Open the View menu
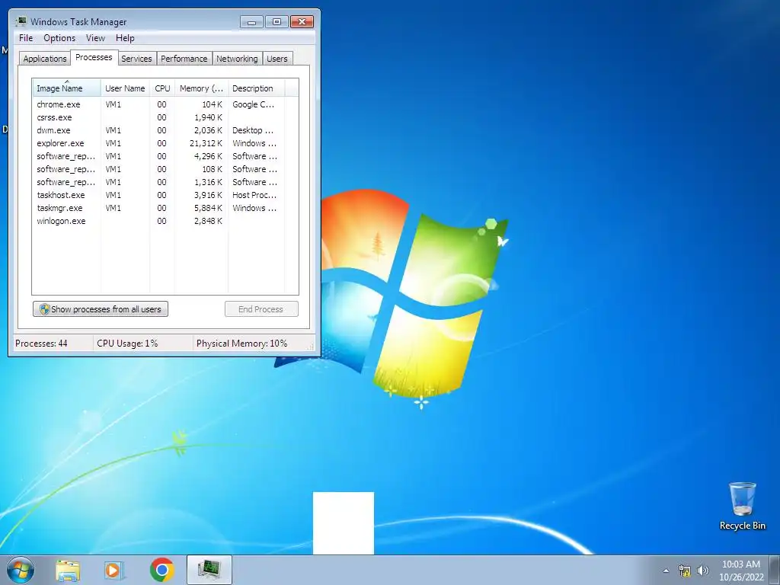Viewport: 780px width, 585px height. (95, 38)
